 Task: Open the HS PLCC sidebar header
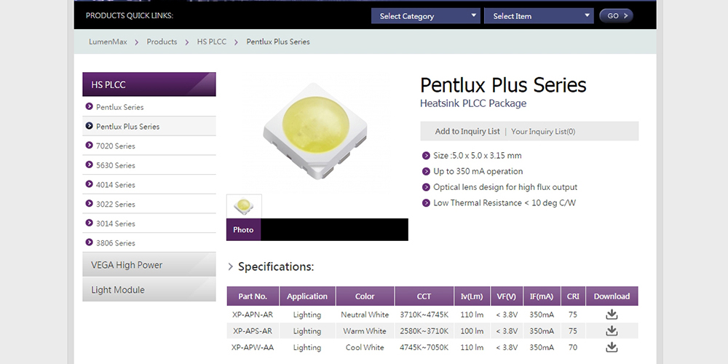149,84
